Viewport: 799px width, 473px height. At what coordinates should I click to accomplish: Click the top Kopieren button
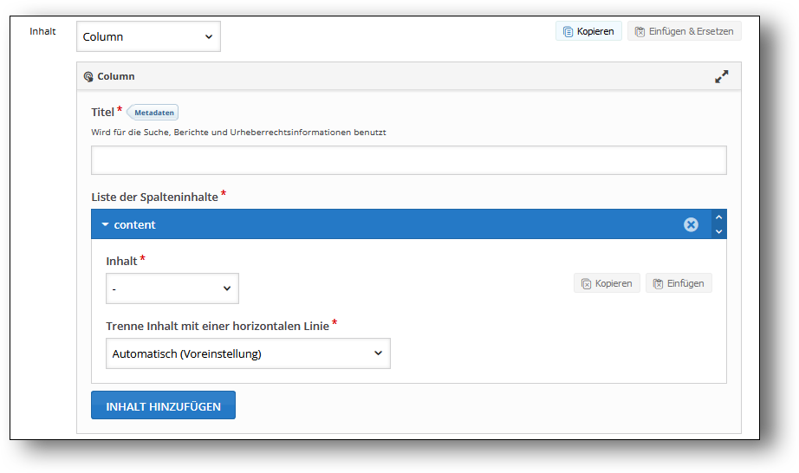588,31
